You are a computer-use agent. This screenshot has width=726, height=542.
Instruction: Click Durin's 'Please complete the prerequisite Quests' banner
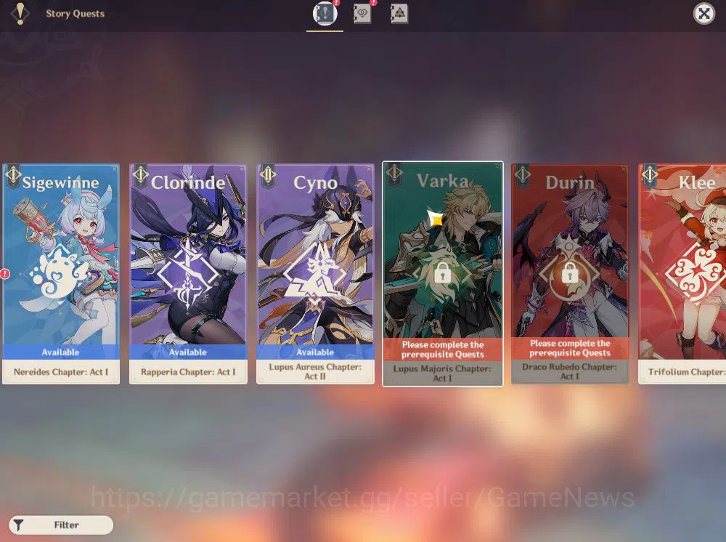tap(570, 348)
